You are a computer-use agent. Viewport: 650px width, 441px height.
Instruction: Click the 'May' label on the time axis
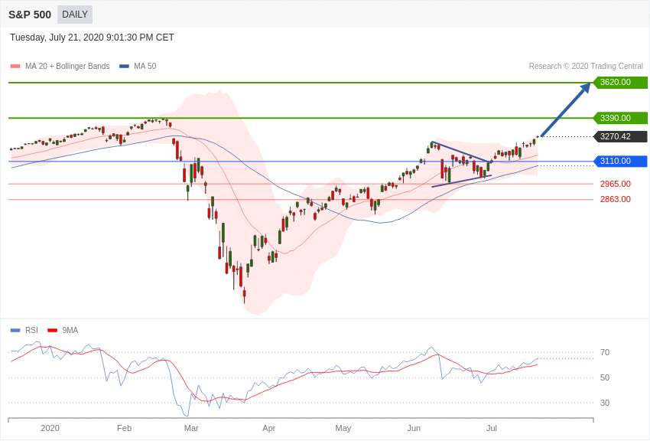click(x=343, y=428)
